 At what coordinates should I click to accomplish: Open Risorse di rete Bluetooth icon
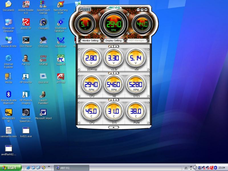[9, 97]
